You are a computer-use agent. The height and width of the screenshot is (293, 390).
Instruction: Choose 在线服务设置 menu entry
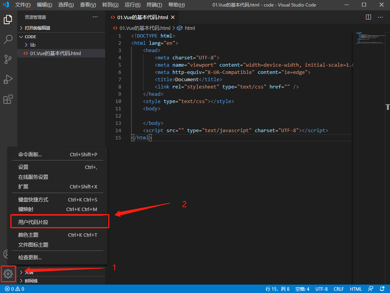pyautogui.click(x=58, y=177)
